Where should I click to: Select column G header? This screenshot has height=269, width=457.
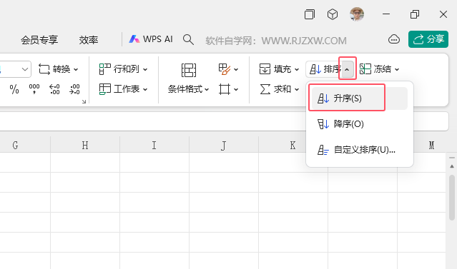[16, 145]
